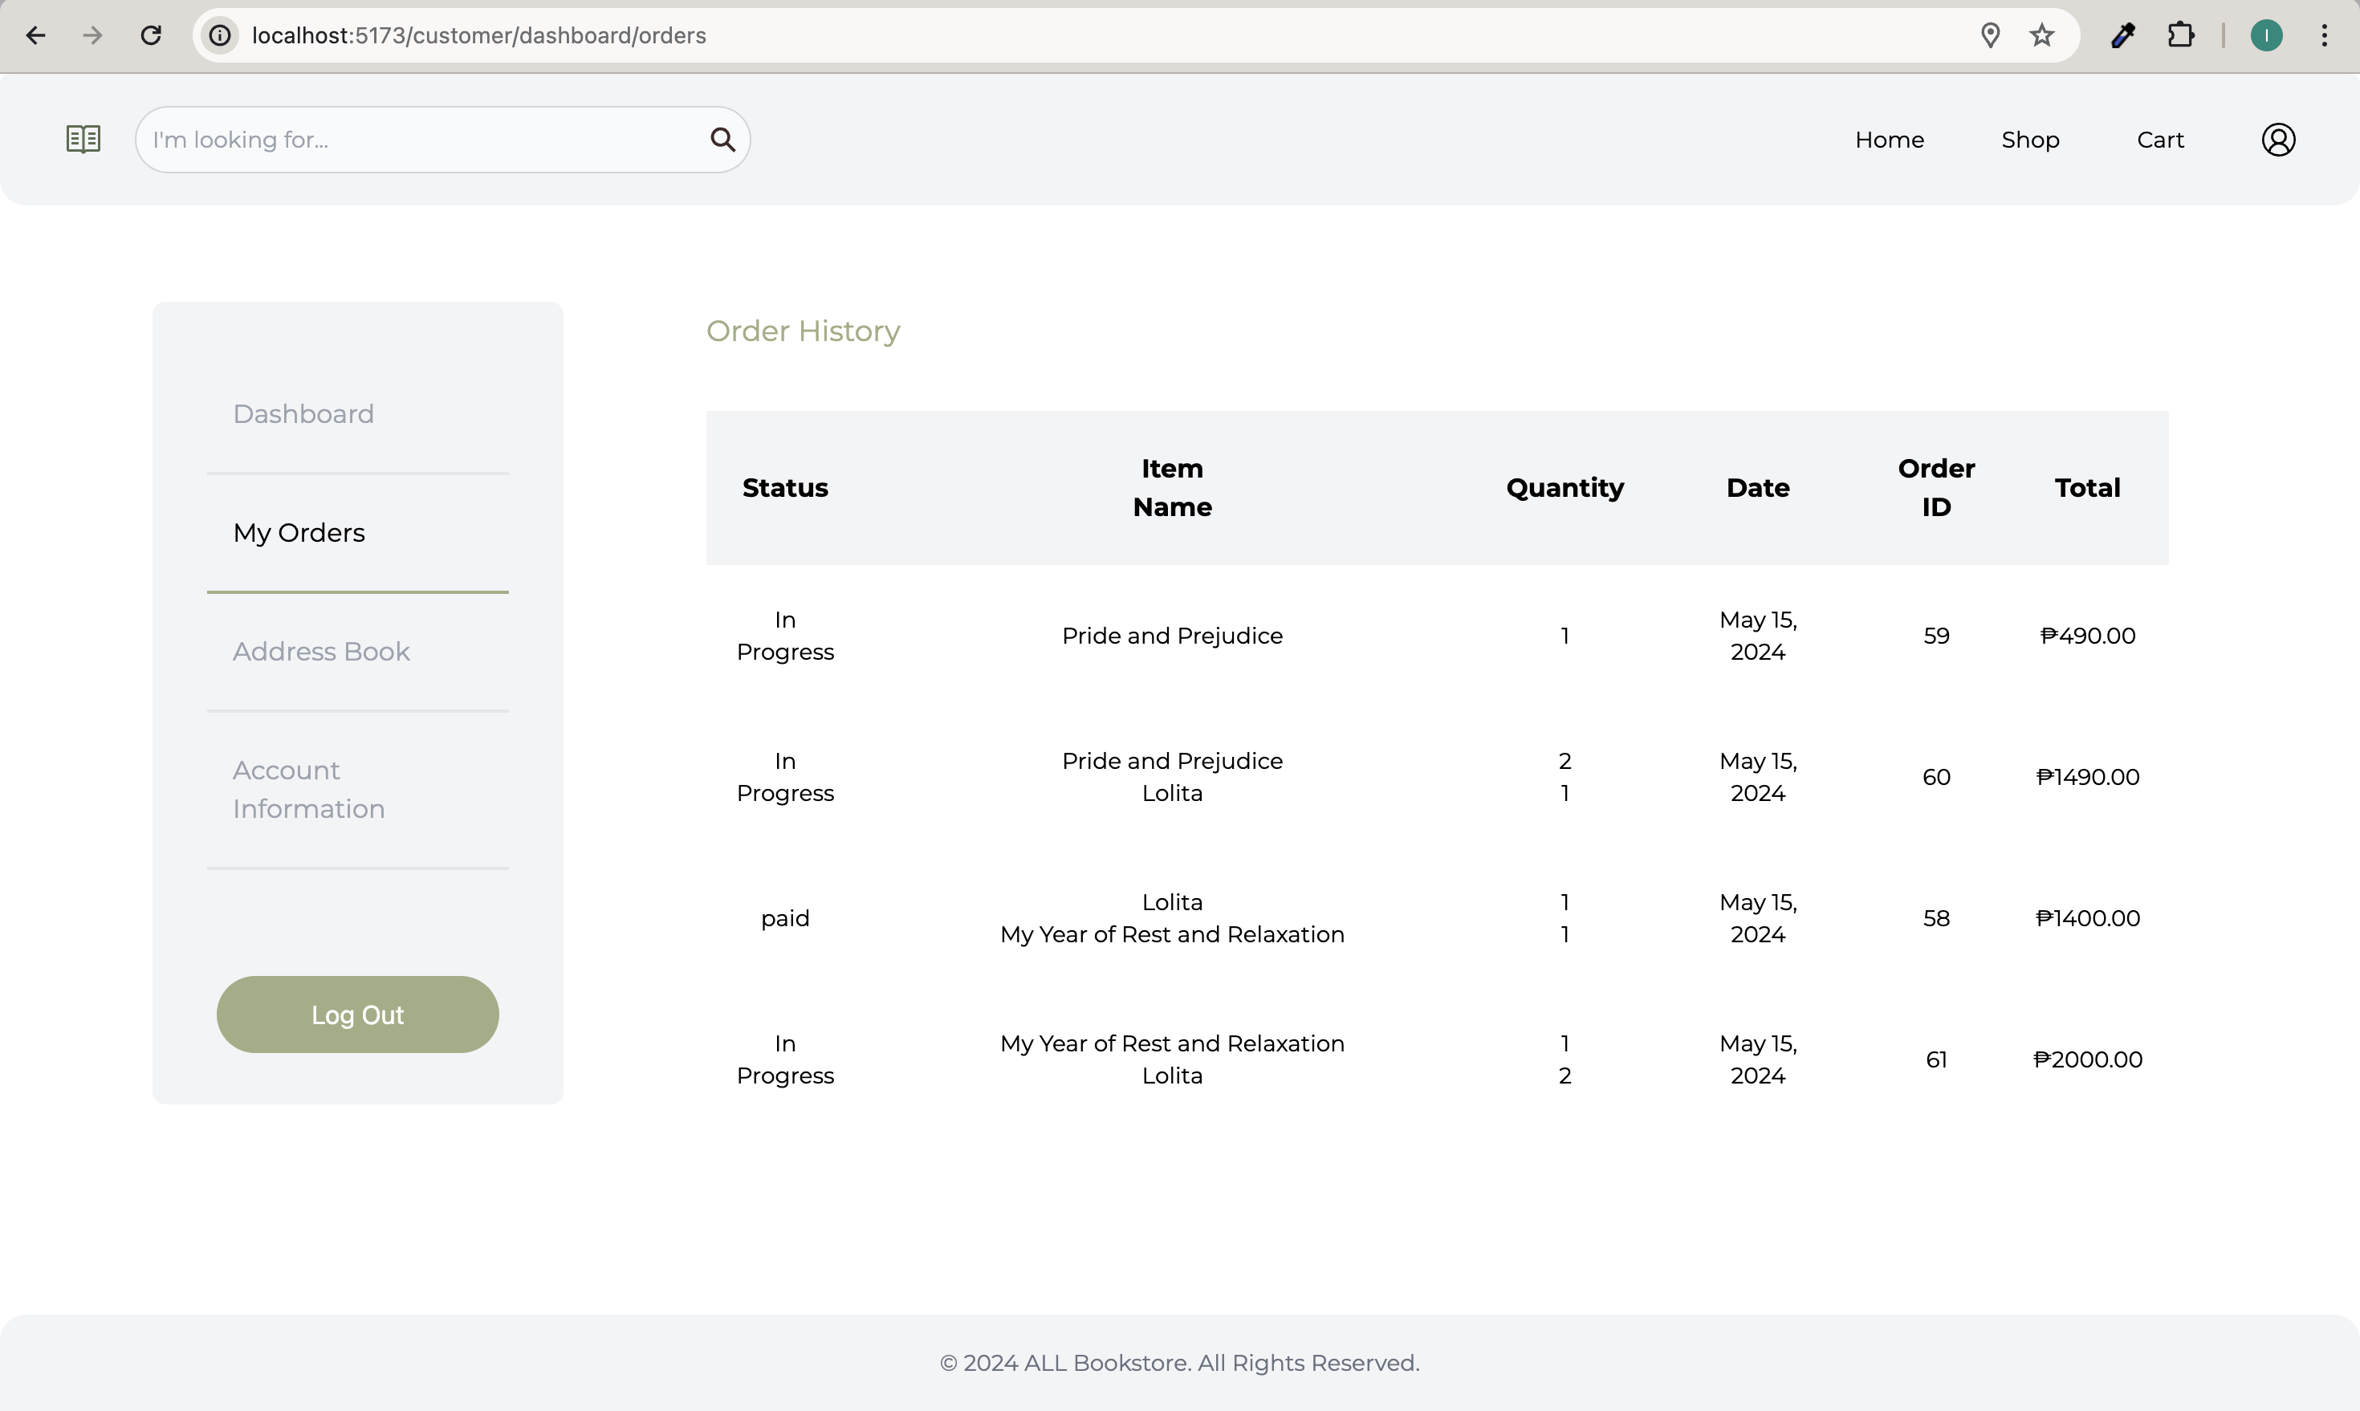Click the browser back arrow
Screen dimensions: 2360x1411
[x=36, y=35]
